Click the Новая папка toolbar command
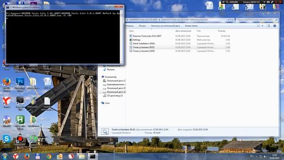284x160 pixels. pyautogui.click(x=191, y=26)
